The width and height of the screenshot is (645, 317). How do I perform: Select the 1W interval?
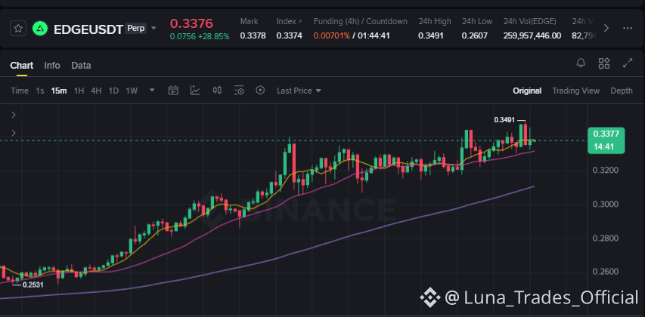[x=132, y=91]
